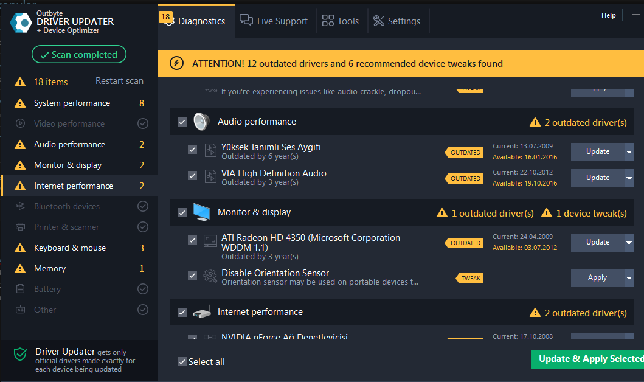
Task: Select System performance in the sidebar
Action: 79,103
